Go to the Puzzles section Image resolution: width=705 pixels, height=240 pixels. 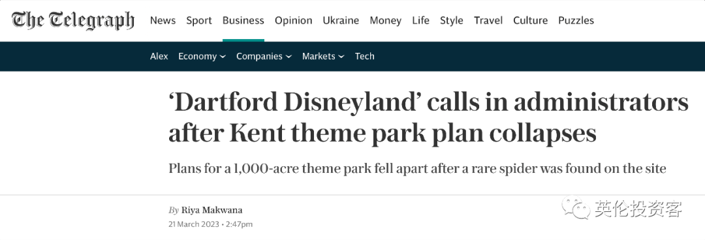tap(576, 20)
